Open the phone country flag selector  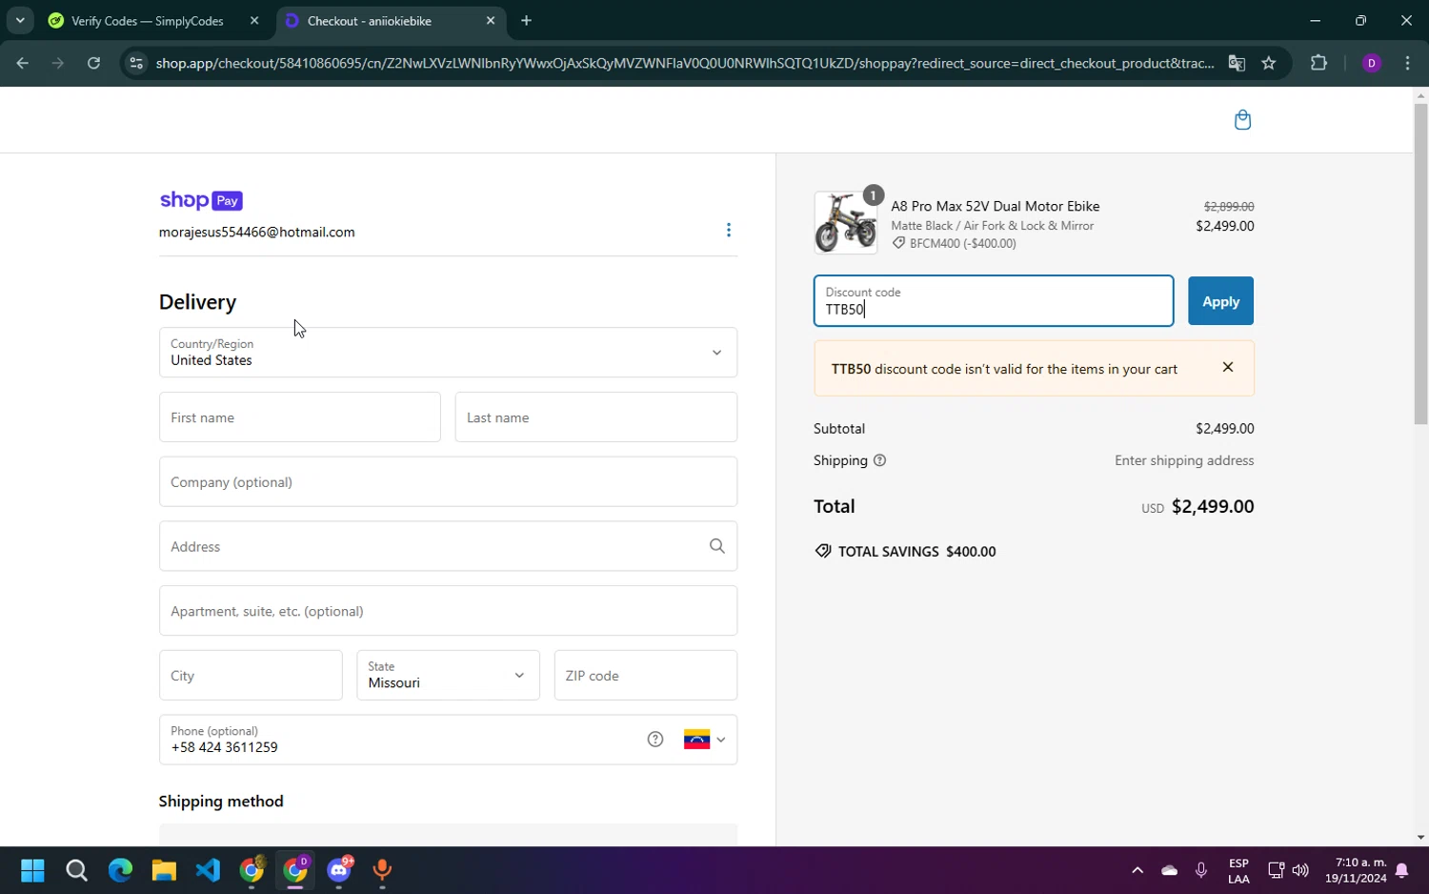click(705, 740)
